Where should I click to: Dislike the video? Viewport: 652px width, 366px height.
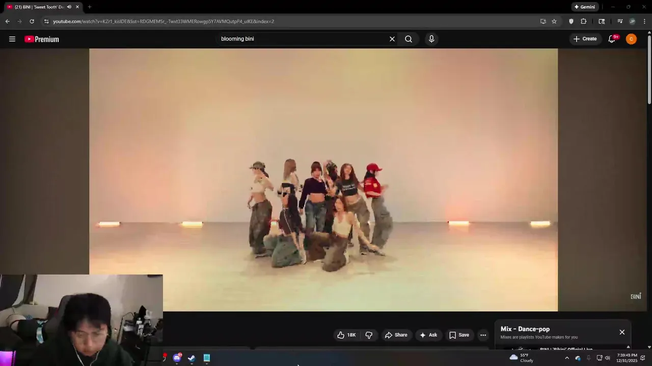coord(369,335)
